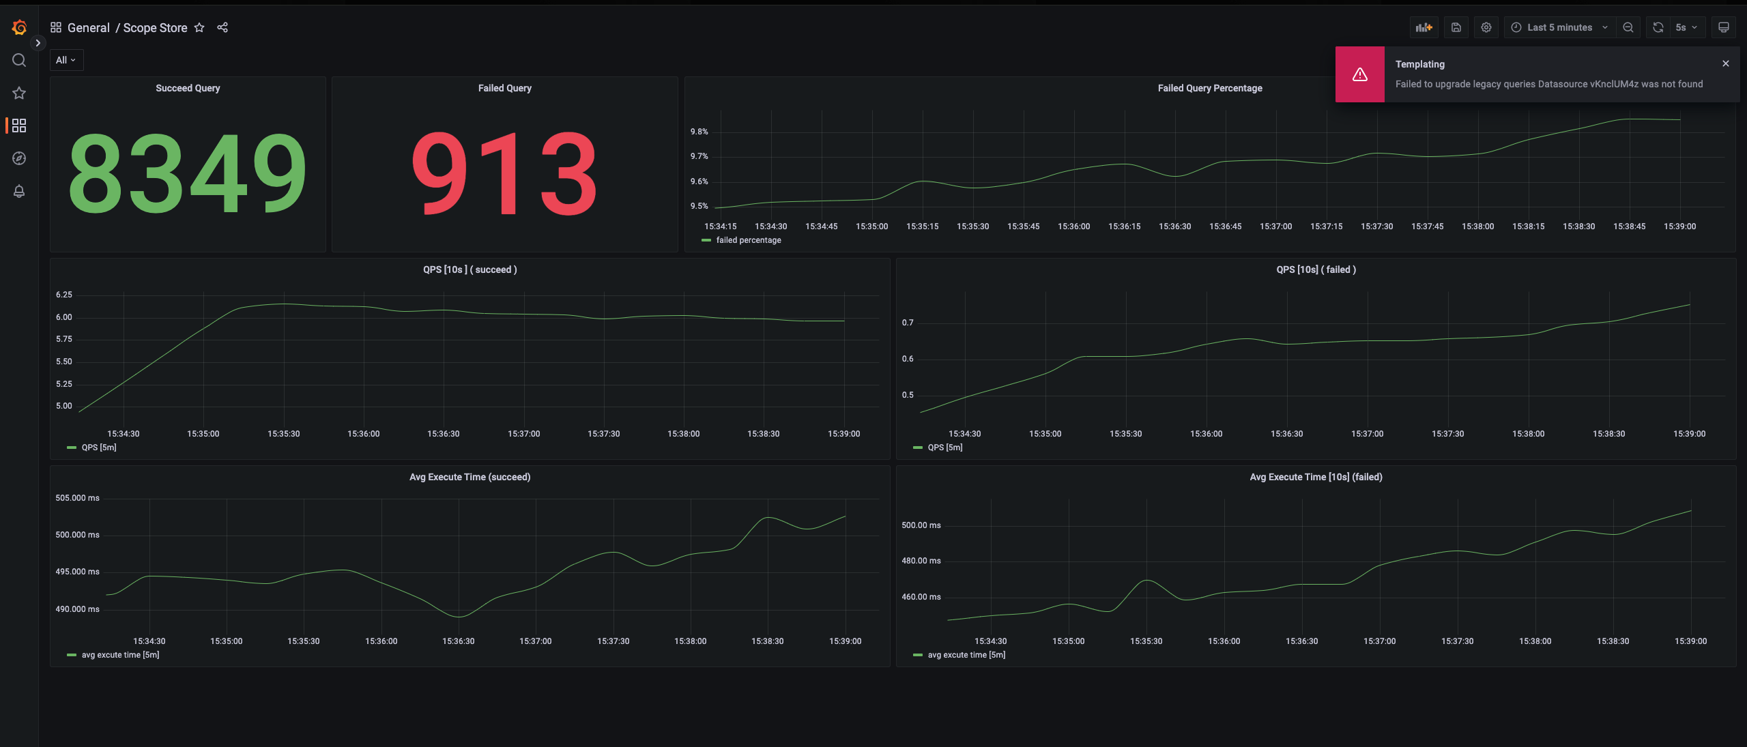Image resolution: width=1747 pixels, height=747 pixels.
Task: Open the Failed Query Percentage panel title menu
Action: pos(1209,88)
